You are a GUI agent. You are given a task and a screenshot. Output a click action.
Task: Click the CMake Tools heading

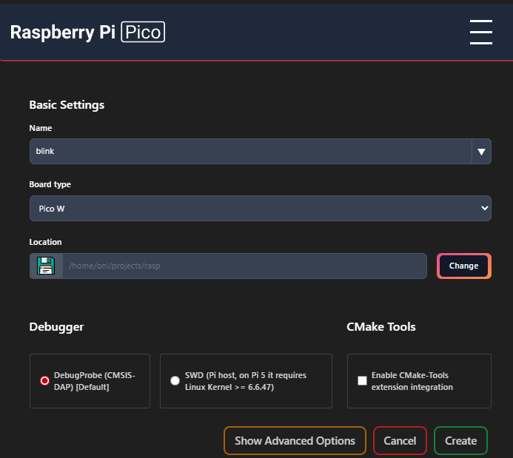coord(381,327)
